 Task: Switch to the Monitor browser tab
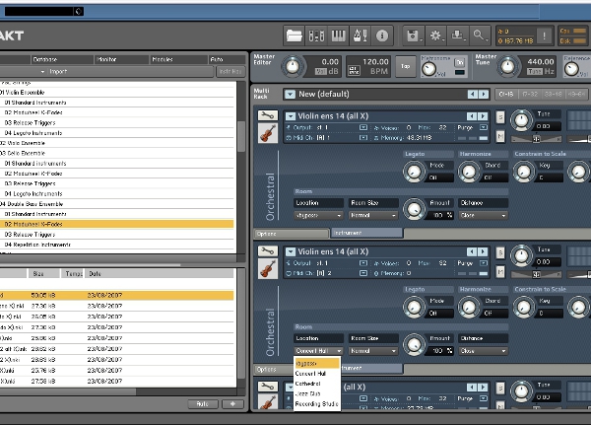click(x=121, y=59)
